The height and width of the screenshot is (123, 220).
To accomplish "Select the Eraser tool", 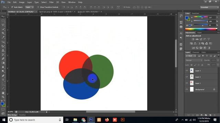I will pyautogui.click(x=3, y=59).
